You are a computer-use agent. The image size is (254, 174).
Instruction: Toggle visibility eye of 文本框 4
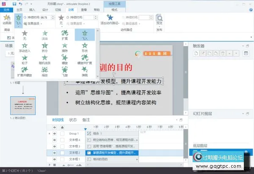tap(55, 140)
